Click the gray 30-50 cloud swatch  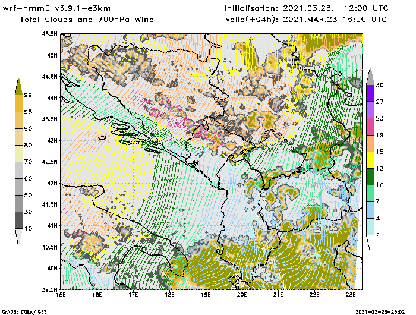(x=19, y=203)
